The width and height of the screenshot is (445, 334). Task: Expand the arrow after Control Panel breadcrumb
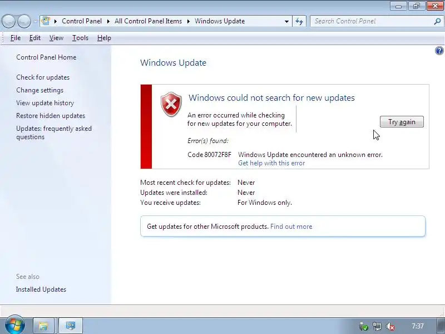(108, 21)
